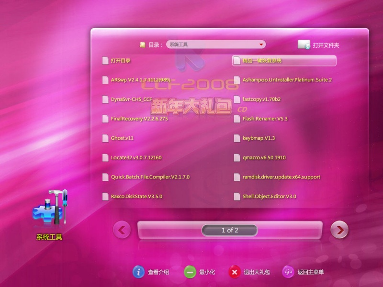The image size is (383, 287).
Task: Open Ashampoo.UnInstaller.Platinum.Suite.2 item
Action: [x=287, y=80]
